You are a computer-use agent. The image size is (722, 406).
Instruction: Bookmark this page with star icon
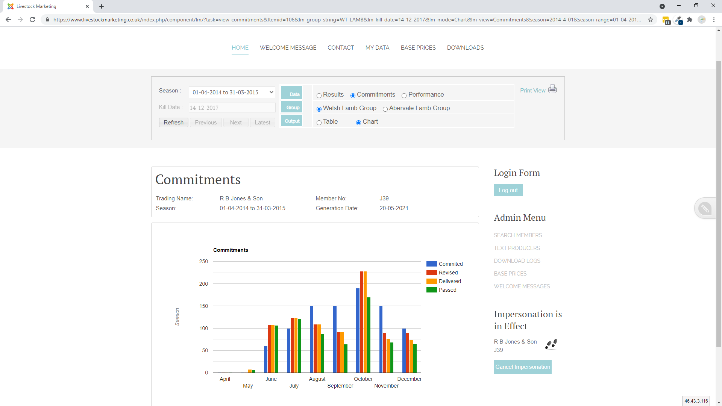(x=651, y=20)
